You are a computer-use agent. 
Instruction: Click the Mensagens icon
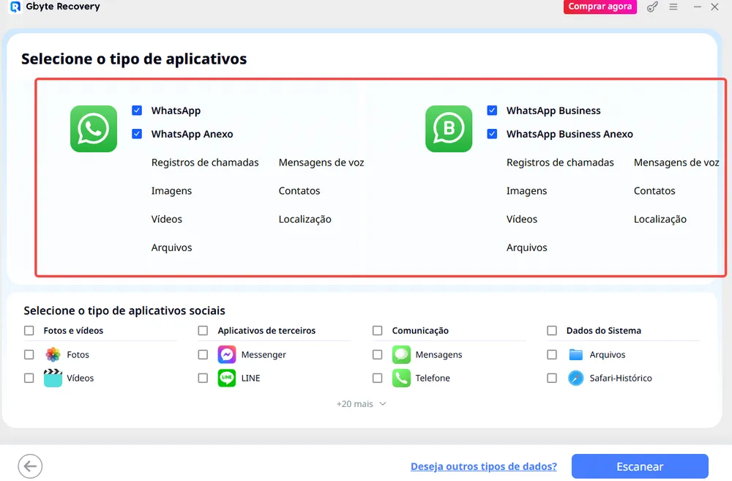click(401, 354)
